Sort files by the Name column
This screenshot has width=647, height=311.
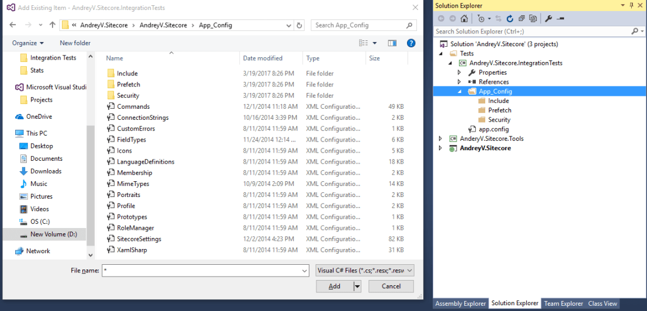[167, 58]
